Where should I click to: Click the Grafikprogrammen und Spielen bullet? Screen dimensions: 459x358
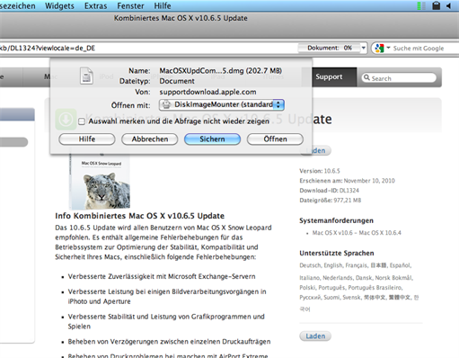pyautogui.click(x=166, y=321)
